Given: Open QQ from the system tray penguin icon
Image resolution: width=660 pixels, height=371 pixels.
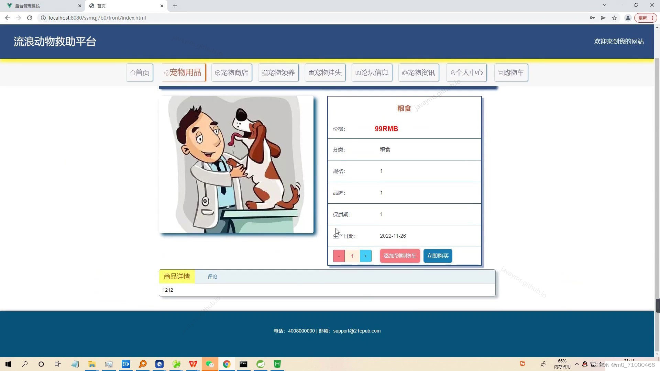Looking at the screenshot, I should point(585,364).
